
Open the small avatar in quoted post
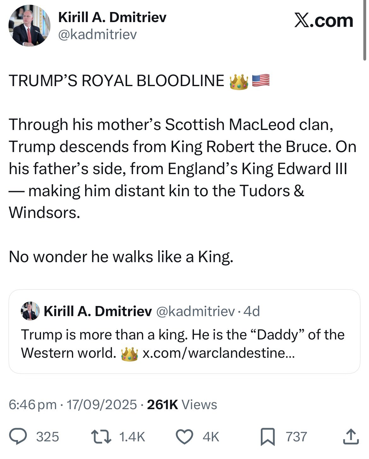pyautogui.click(x=30, y=311)
